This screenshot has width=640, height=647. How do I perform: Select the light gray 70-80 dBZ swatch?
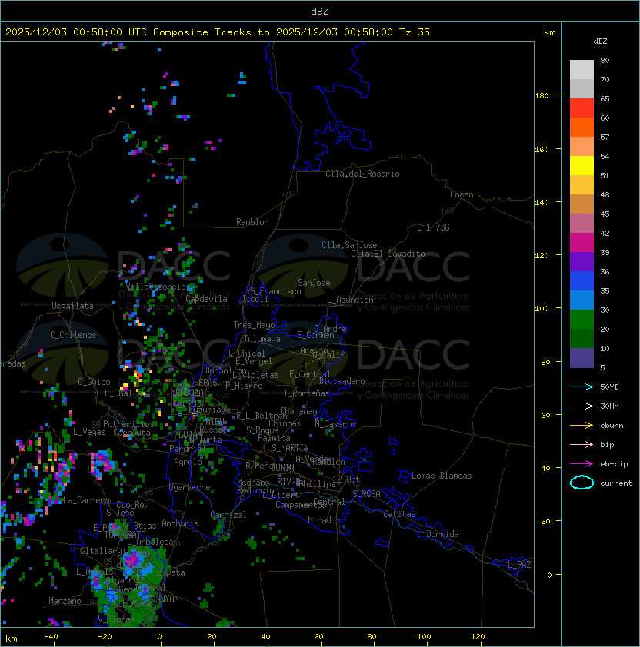582,69
